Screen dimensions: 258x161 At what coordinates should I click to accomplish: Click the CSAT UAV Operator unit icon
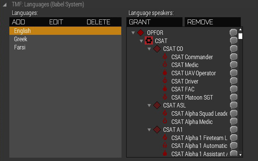coord(165,73)
